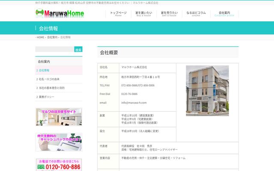Click the MaruwaHome logo
The height and width of the screenshot is (171, 274).
(60, 13)
